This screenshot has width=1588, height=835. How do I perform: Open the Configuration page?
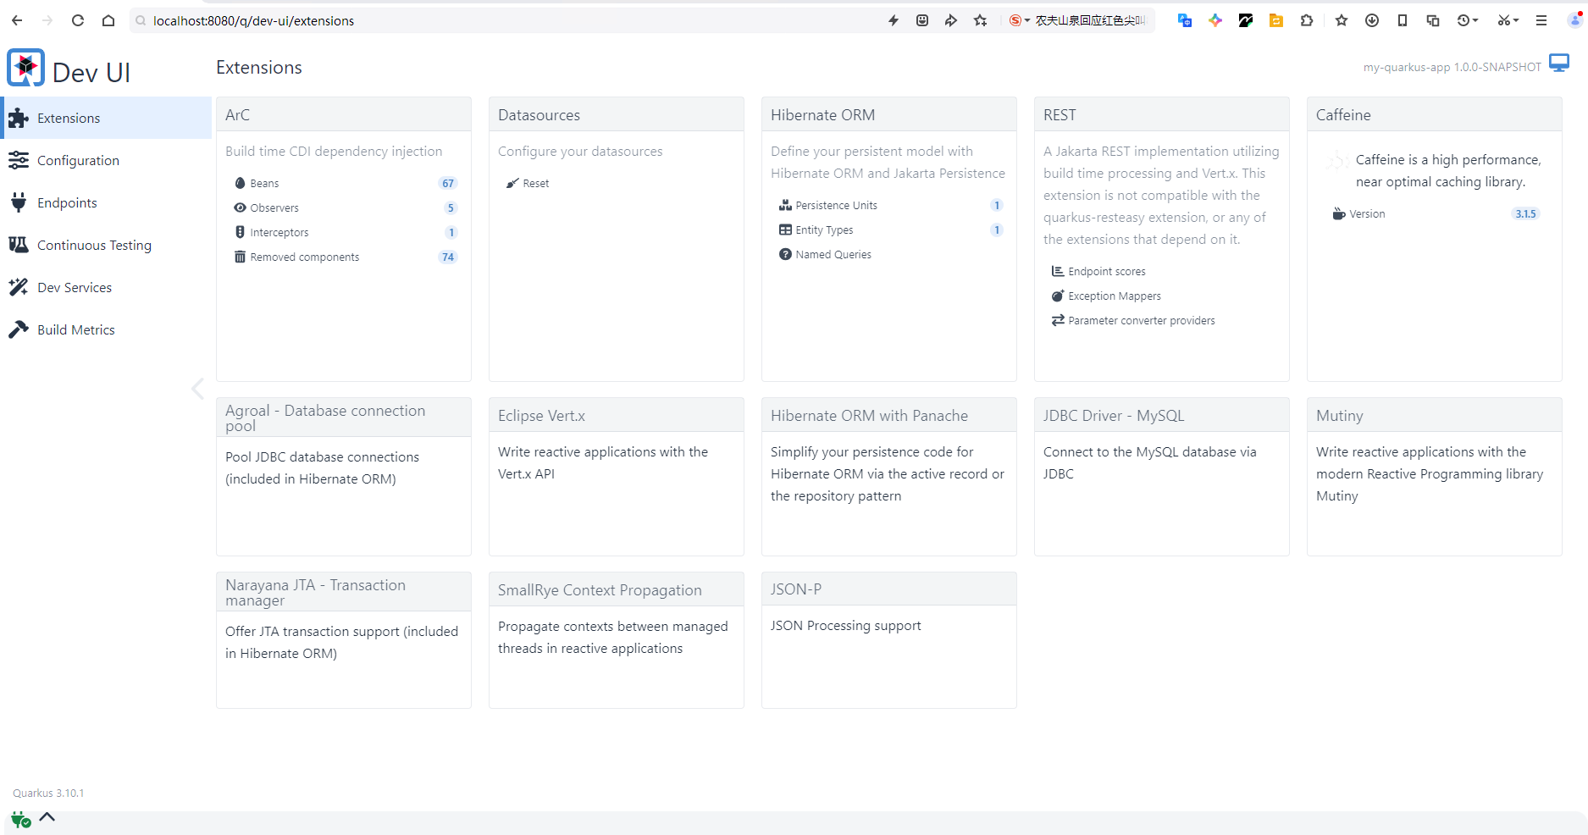[x=106, y=160]
